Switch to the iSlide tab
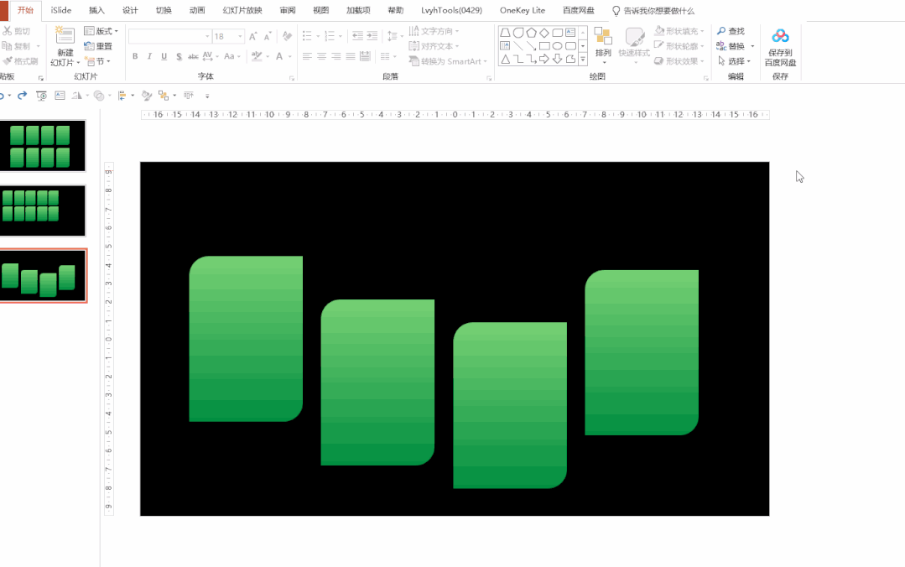 pyautogui.click(x=60, y=10)
